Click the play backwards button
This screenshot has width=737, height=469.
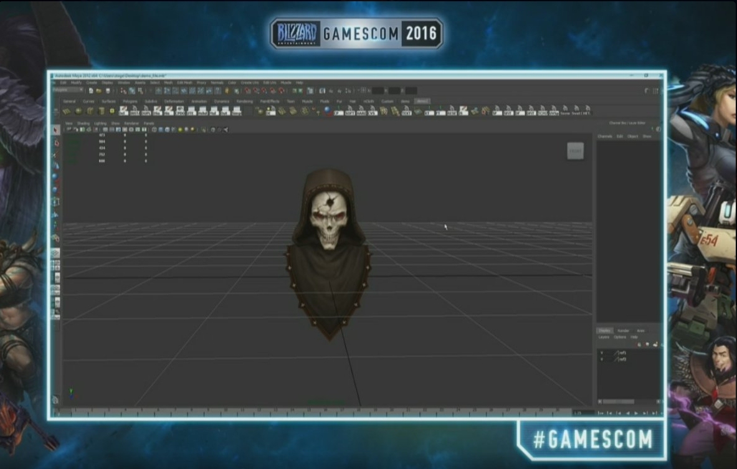tap(627, 413)
